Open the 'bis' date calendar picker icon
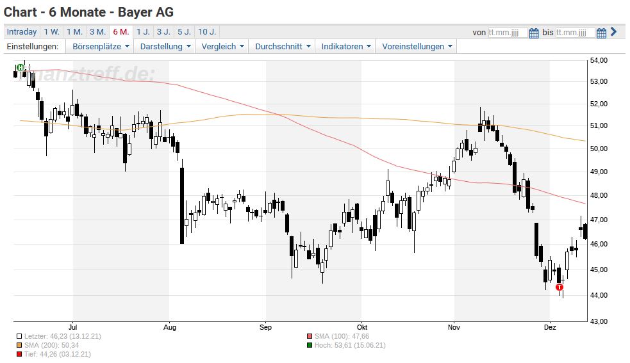The image size is (630, 363). 601,33
